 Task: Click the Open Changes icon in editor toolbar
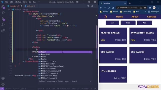point(88,6)
